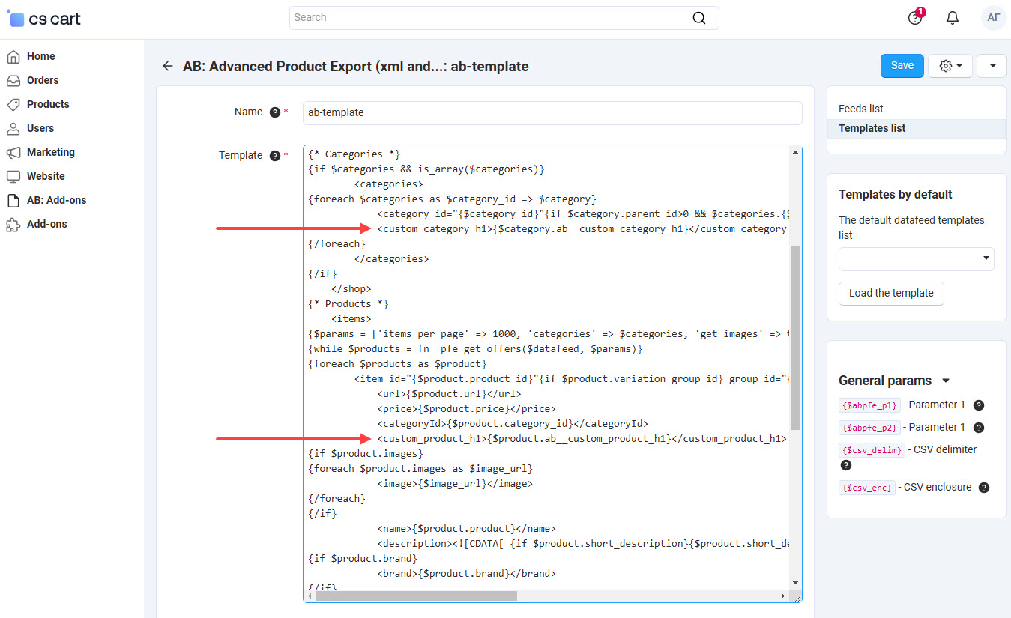Open the default datafeed templates dropdown
Image resolution: width=1011 pixels, height=618 pixels.
[x=916, y=258]
